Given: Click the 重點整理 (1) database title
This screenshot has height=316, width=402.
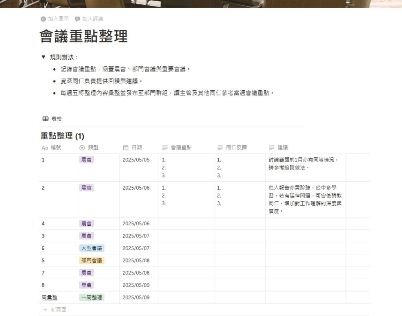Looking at the screenshot, I should (x=62, y=136).
